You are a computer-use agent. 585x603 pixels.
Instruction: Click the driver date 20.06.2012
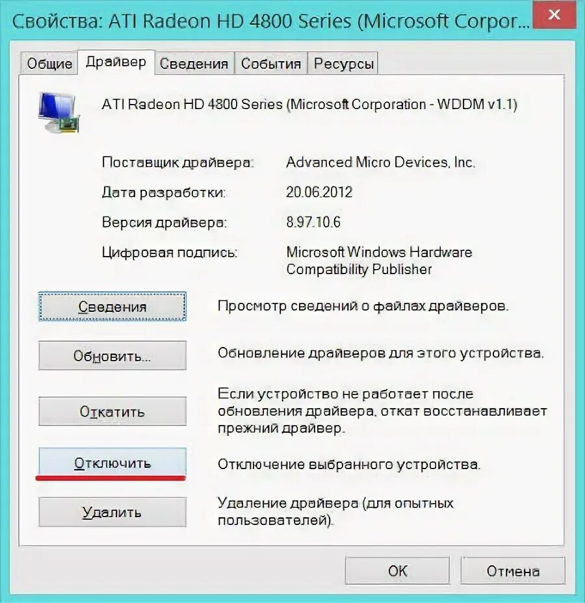[319, 192]
